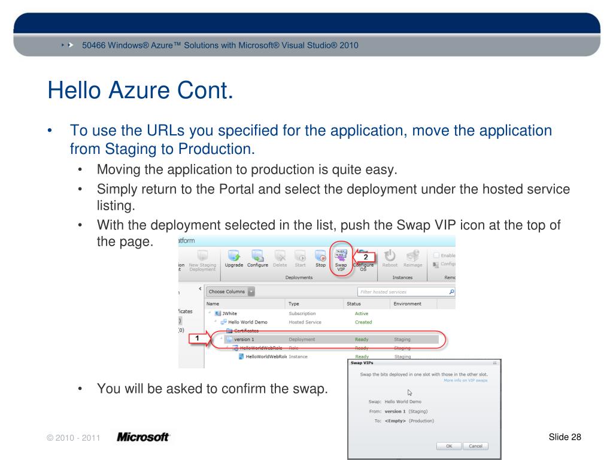Viewport: 613px width, 460px height.
Task: Confirm the swap with the OK button
Action: coord(449,446)
